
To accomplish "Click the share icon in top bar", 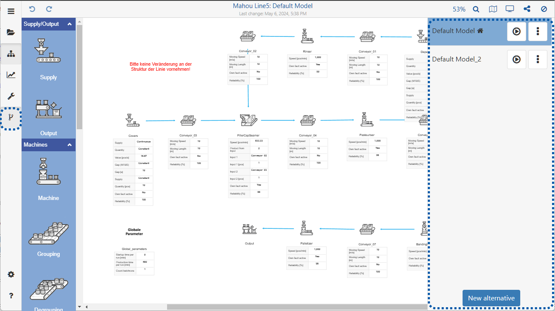I will pyautogui.click(x=527, y=9).
